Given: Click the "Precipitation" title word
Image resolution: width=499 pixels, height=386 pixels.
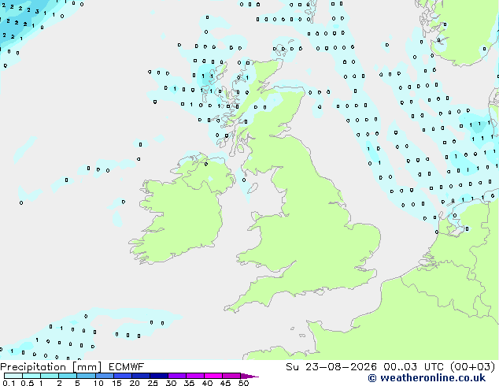Looking at the screenshot, I should (x=33, y=367).
